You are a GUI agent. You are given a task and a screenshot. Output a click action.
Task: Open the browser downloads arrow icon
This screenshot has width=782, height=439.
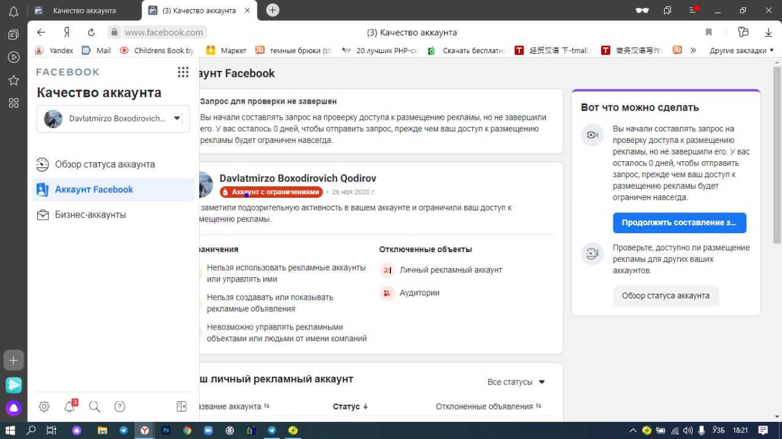769,32
